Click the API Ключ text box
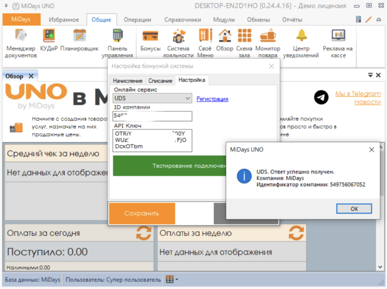 pos(152,140)
